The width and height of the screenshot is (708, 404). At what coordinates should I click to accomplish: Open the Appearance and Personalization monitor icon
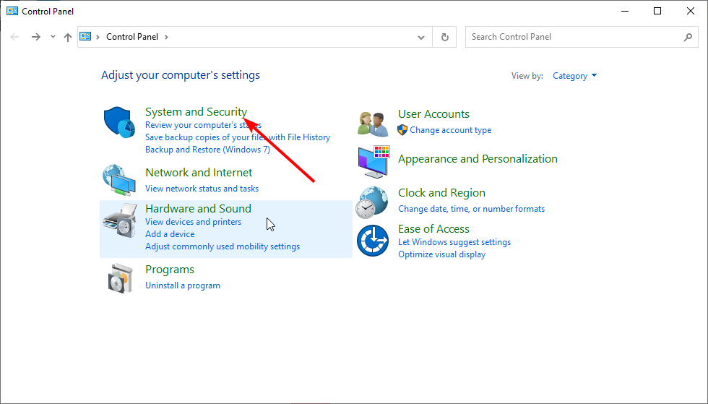[374, 162]
